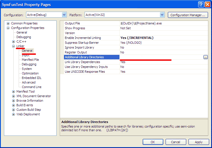Expand the Common Properties node

[x=8, y=24]
